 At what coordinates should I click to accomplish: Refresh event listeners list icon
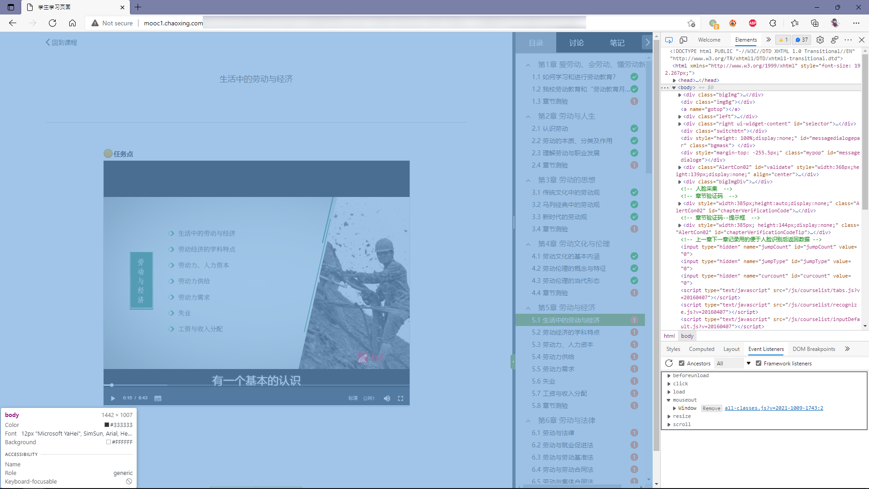click(x=669, y=363)
